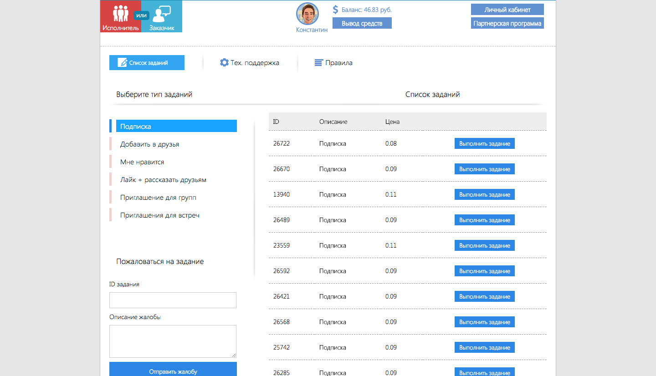
Task: Choose Лайк + рассказать друзьям category
Action: click(x=163, y=180)
